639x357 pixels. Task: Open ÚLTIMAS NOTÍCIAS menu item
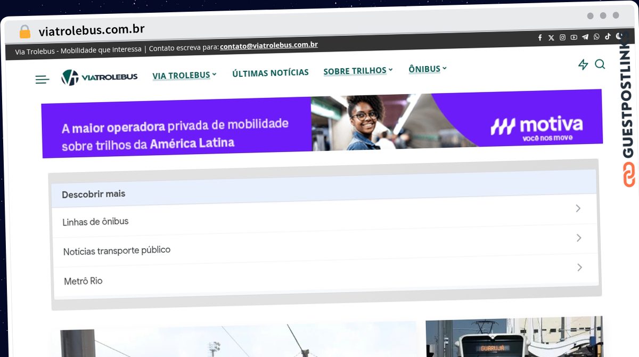pyautogui.click(x=271, y=72)
